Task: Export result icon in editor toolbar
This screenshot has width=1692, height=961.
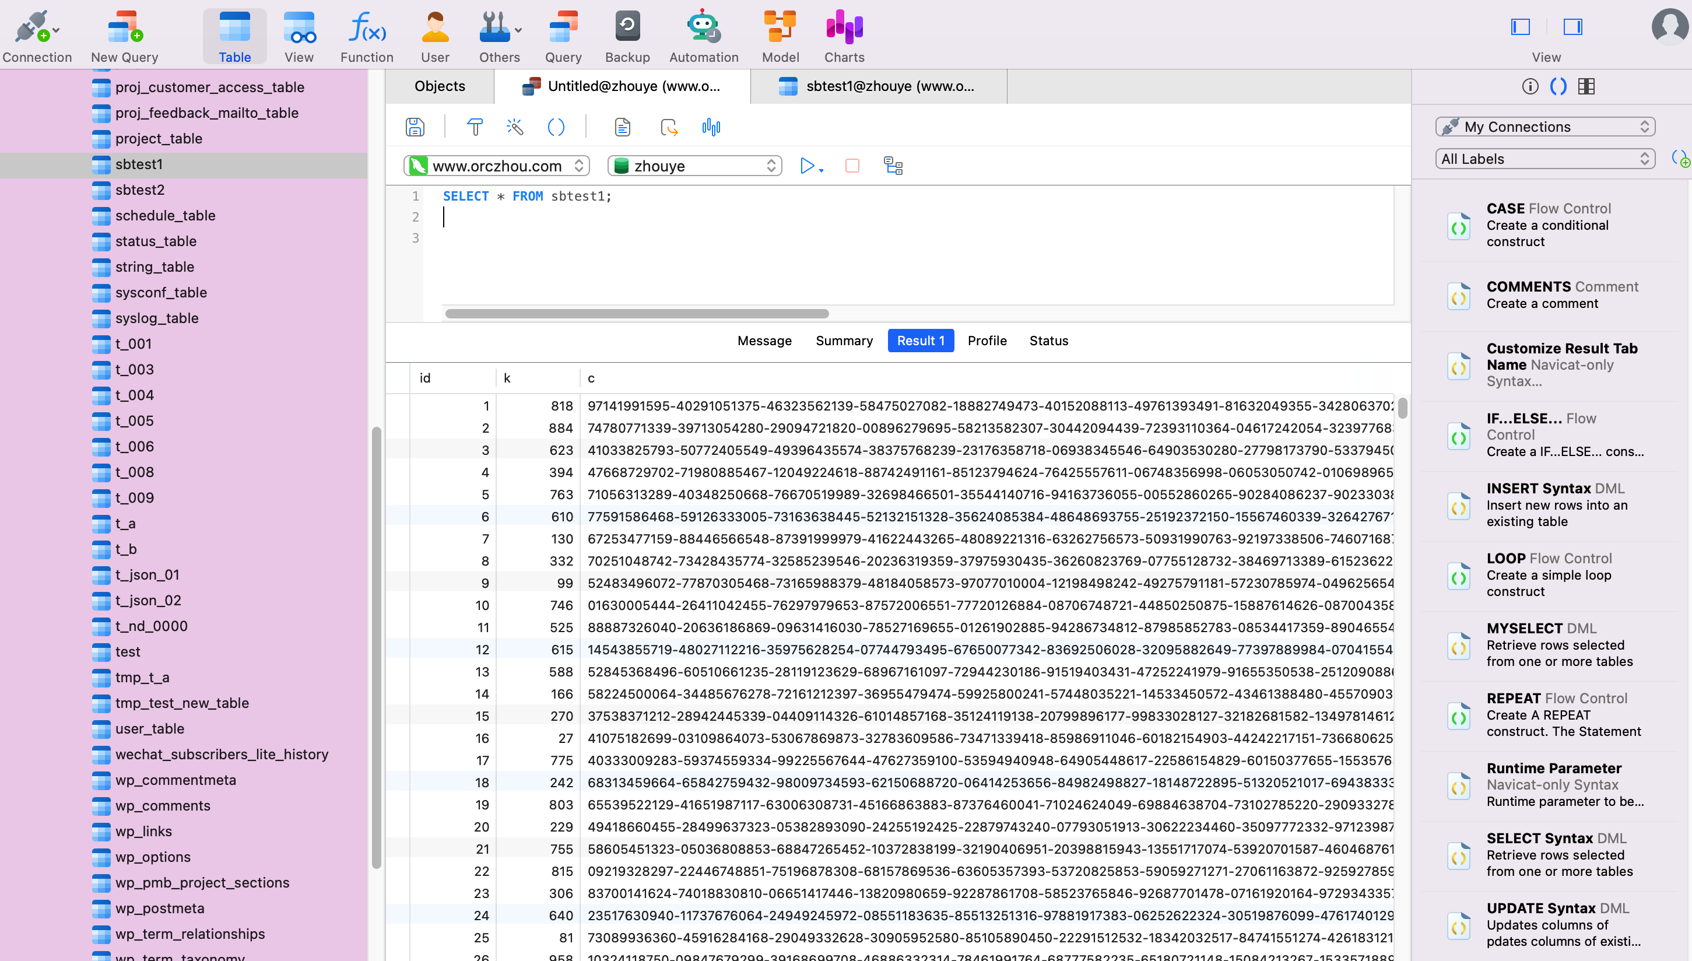Action: coord(669,127)
